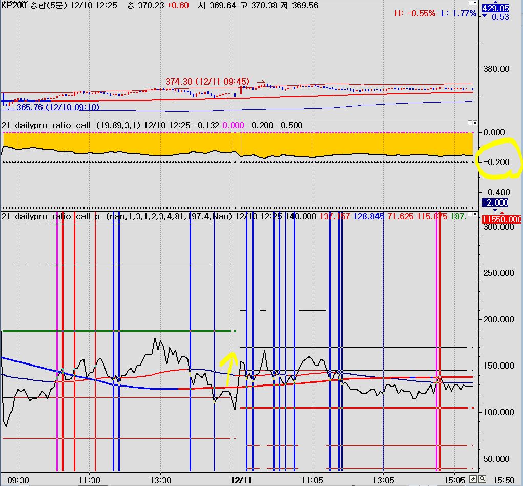The width and height of the screenshot is (523, 486).
Task: Click the magnifier zoom icon
Action: [483, 479]
